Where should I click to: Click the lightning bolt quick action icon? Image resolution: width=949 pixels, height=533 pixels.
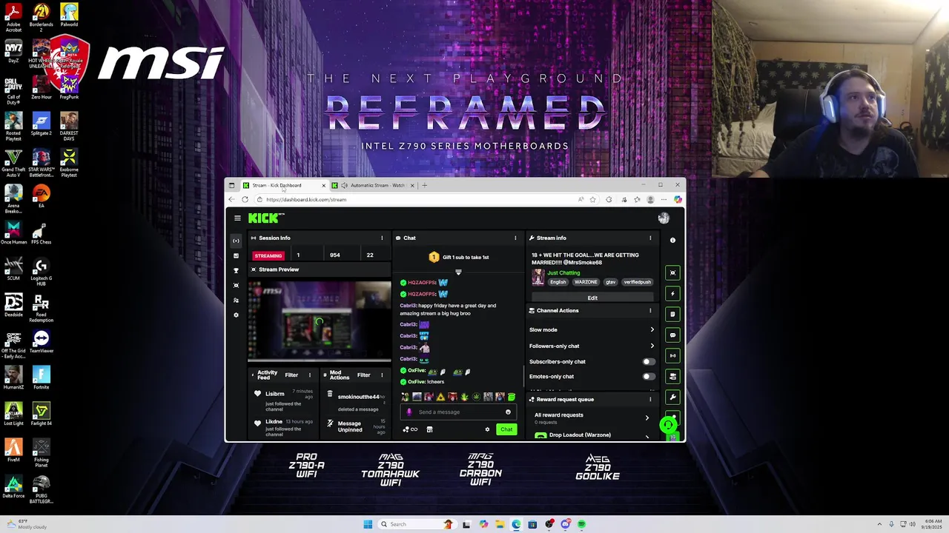(x=672, y=293)
